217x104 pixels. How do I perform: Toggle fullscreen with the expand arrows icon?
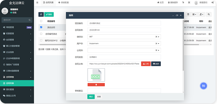click(x=189, y=3)
